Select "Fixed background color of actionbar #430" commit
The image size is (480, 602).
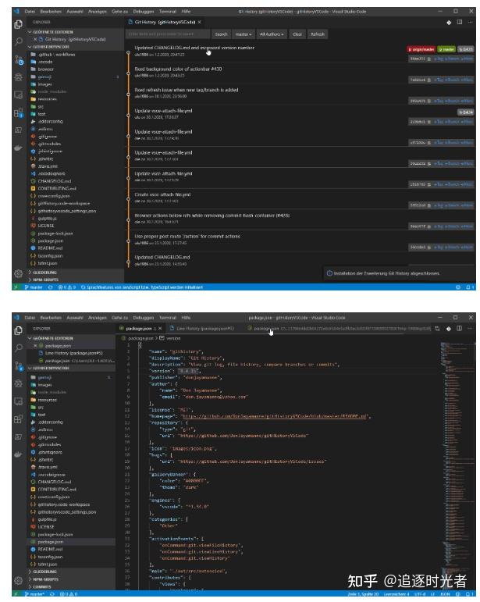(178, 69)
